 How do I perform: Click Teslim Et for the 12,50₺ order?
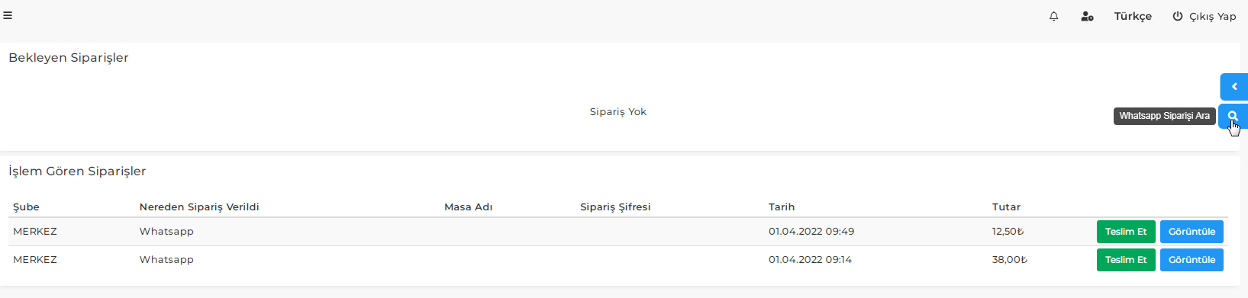click(1126, 232)
